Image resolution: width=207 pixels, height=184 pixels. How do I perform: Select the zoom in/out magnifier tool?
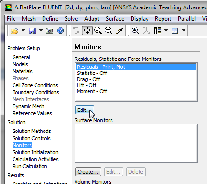98,30
